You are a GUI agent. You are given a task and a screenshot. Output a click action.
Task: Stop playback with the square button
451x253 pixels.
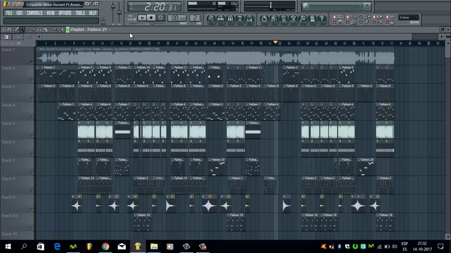[x=151, y=18]
